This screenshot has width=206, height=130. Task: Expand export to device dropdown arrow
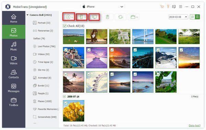[85, 17]
